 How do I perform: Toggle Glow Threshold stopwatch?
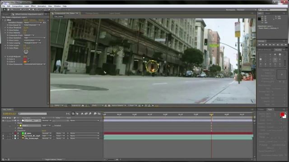click(8, 27)
